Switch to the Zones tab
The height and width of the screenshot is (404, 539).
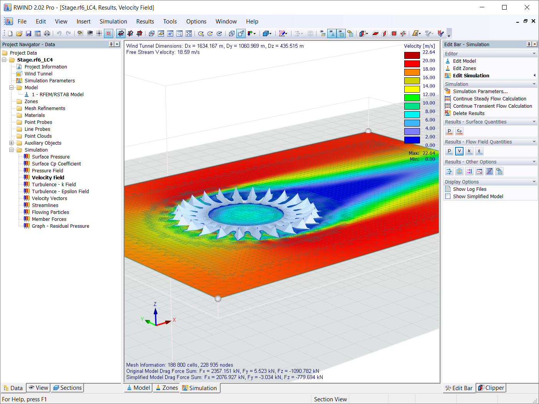(x=167, y=388)
